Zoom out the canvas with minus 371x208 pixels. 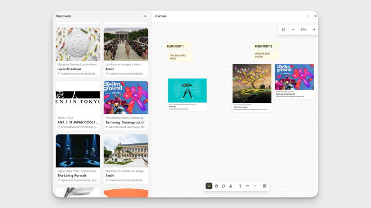[293, 30]
